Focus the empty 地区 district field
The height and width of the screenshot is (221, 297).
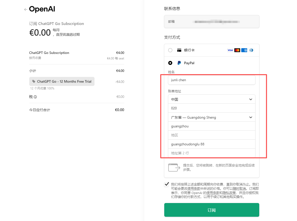(x=211, y=135)
